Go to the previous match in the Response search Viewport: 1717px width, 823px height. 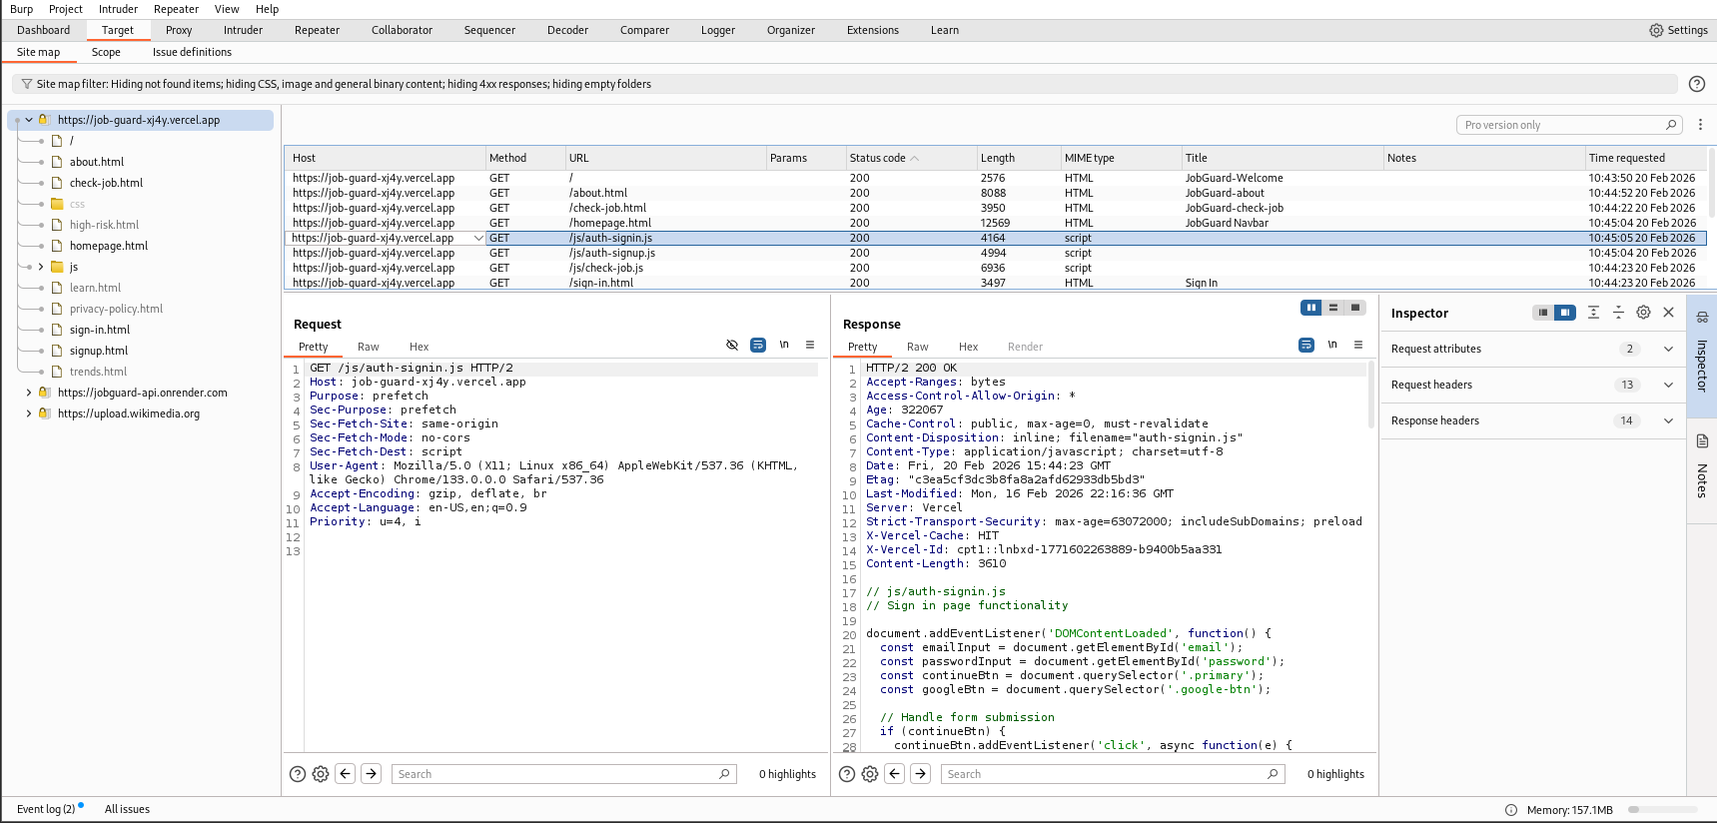895,773
